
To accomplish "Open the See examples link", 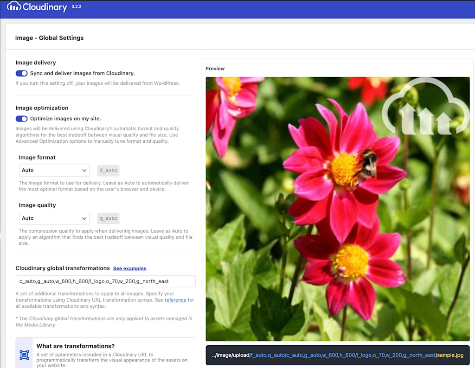I will [x=130, y=268].
